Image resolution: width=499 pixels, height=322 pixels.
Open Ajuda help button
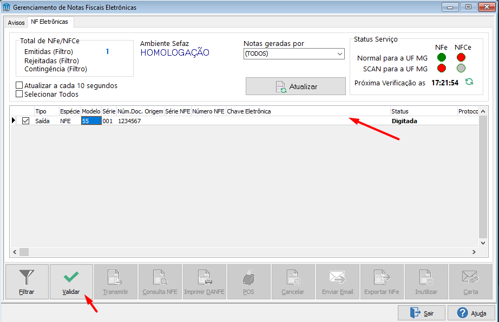[x=471, y=313]
